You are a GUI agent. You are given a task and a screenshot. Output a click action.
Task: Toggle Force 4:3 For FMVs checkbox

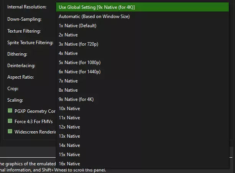(x=10, y=121)
